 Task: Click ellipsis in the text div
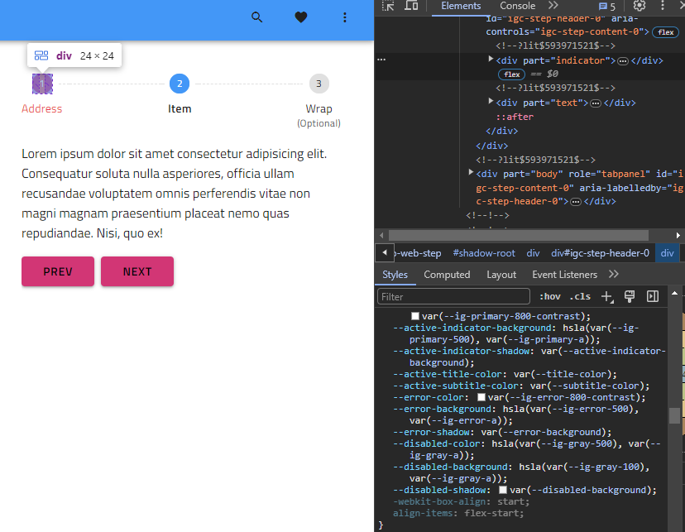(x=596, y=103)
